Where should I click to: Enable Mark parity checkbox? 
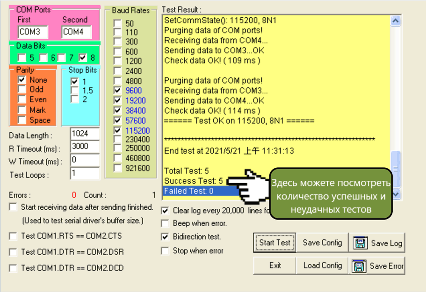point(22,110)
